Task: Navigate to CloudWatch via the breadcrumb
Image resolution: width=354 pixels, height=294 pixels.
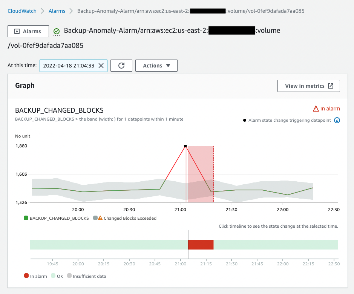Action: click(x=22, y=11)
